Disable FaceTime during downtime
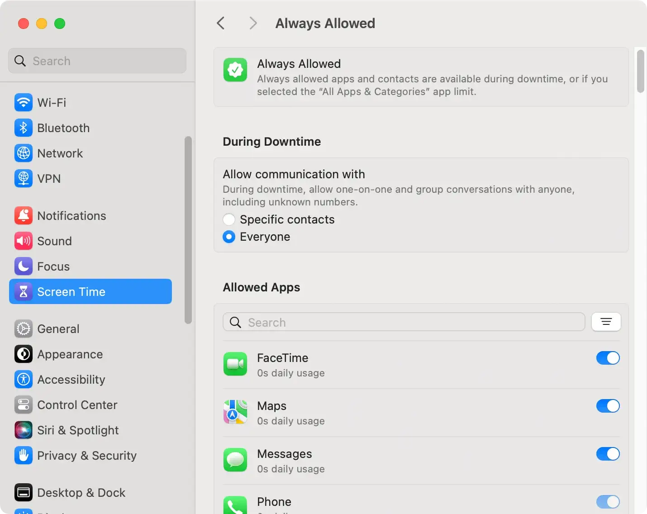The height and width of the screenshot is (514, 647). click(x=608, y=358)
